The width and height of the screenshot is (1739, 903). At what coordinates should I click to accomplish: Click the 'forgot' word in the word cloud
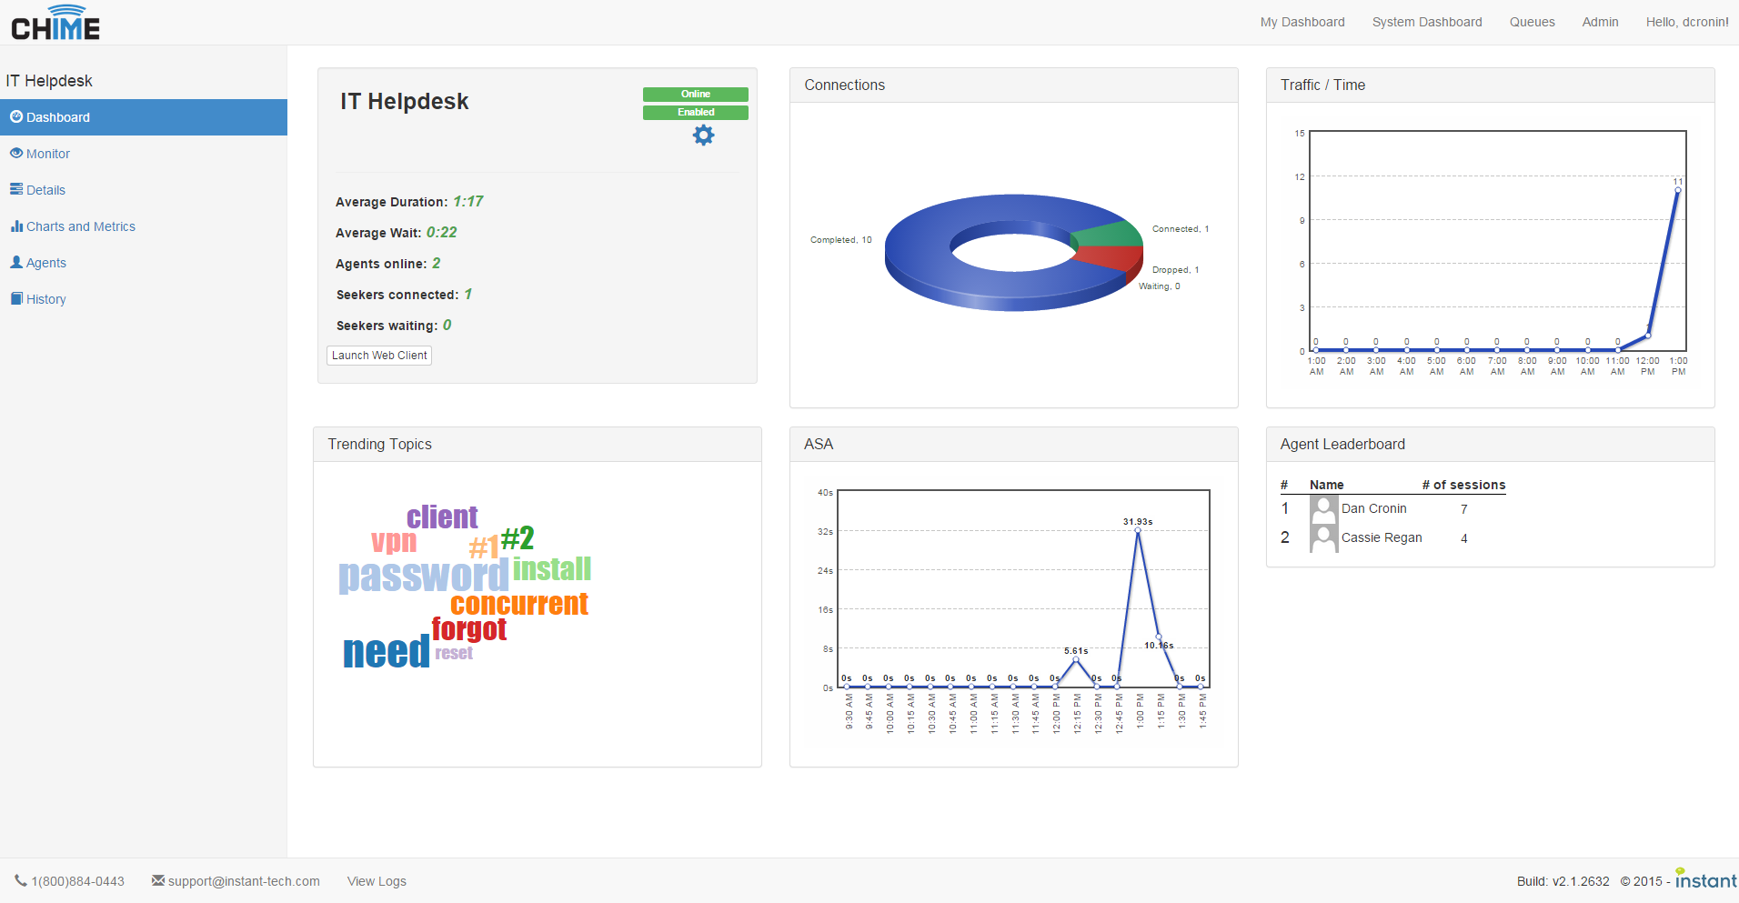click(469, 629)
